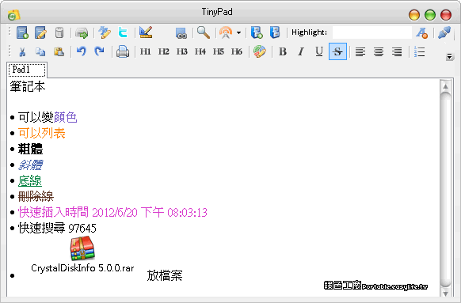Apply H5 heading style
This screenshot has height=303, width=461.
(x=218, y=51)
